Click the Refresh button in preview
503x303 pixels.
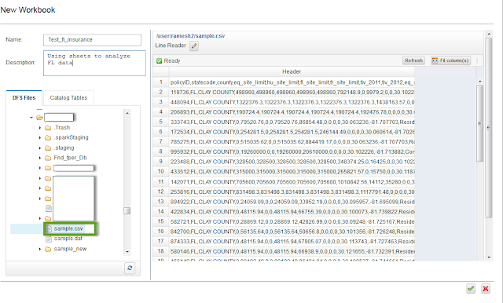click(x=413, y=60)
